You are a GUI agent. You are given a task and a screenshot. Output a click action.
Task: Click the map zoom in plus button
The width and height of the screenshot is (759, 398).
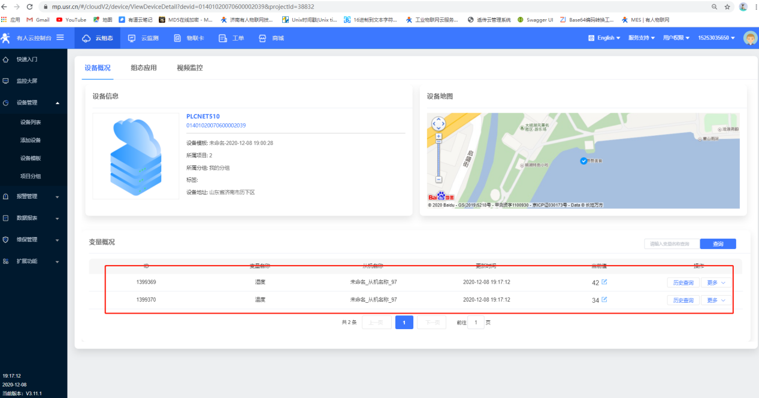(x=439, y=136)
